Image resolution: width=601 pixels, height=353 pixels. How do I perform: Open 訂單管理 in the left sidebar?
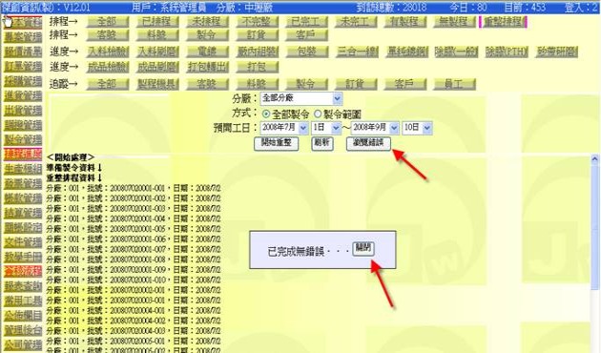(23, 67)
